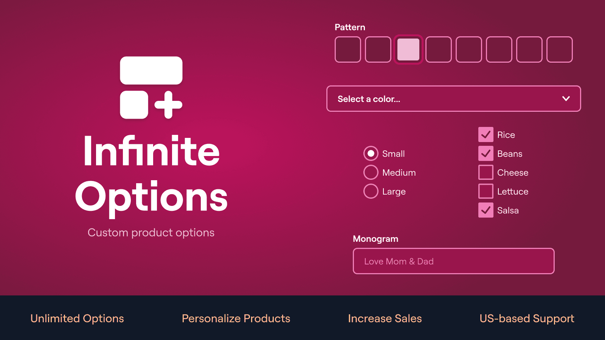Click the seventh pattern option
Screen dimensions: 605x340
click(529, 49)
